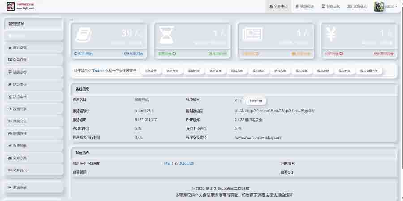Viewport: 403px width, 201px height.
Task: Click the gear icon beside 系统设置 in sidebar
Action: [x=10, y=48]
